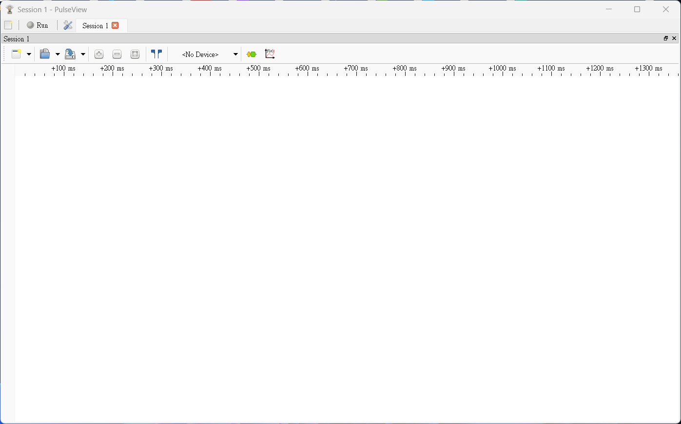This screenshot has height=424, width=681.
Task: Start capture with the Run button
Action: [38, 25]
